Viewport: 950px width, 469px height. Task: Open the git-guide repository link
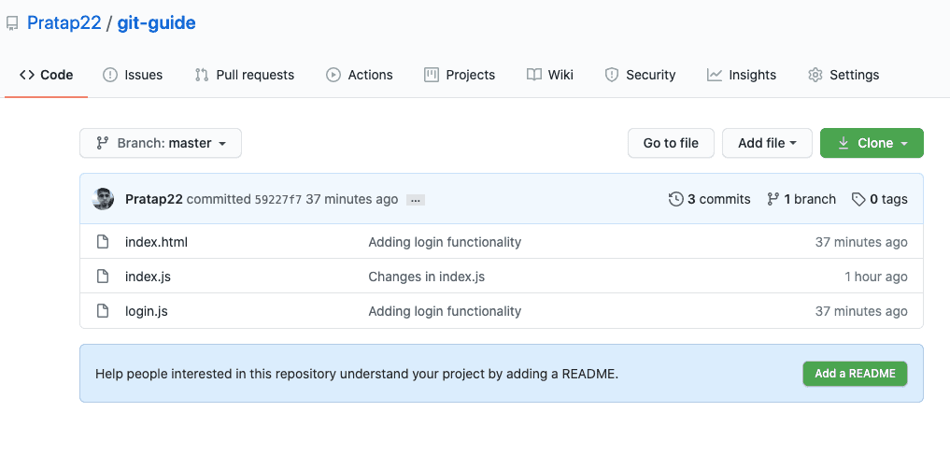(x=156, y=23)
